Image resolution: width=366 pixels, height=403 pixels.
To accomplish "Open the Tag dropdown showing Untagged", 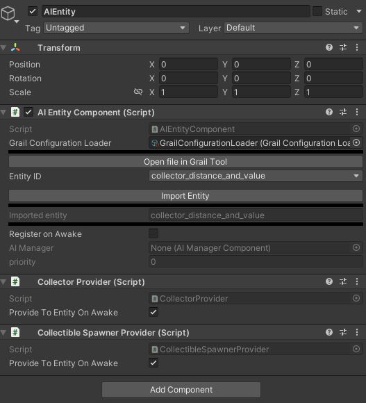I will 117,28.
